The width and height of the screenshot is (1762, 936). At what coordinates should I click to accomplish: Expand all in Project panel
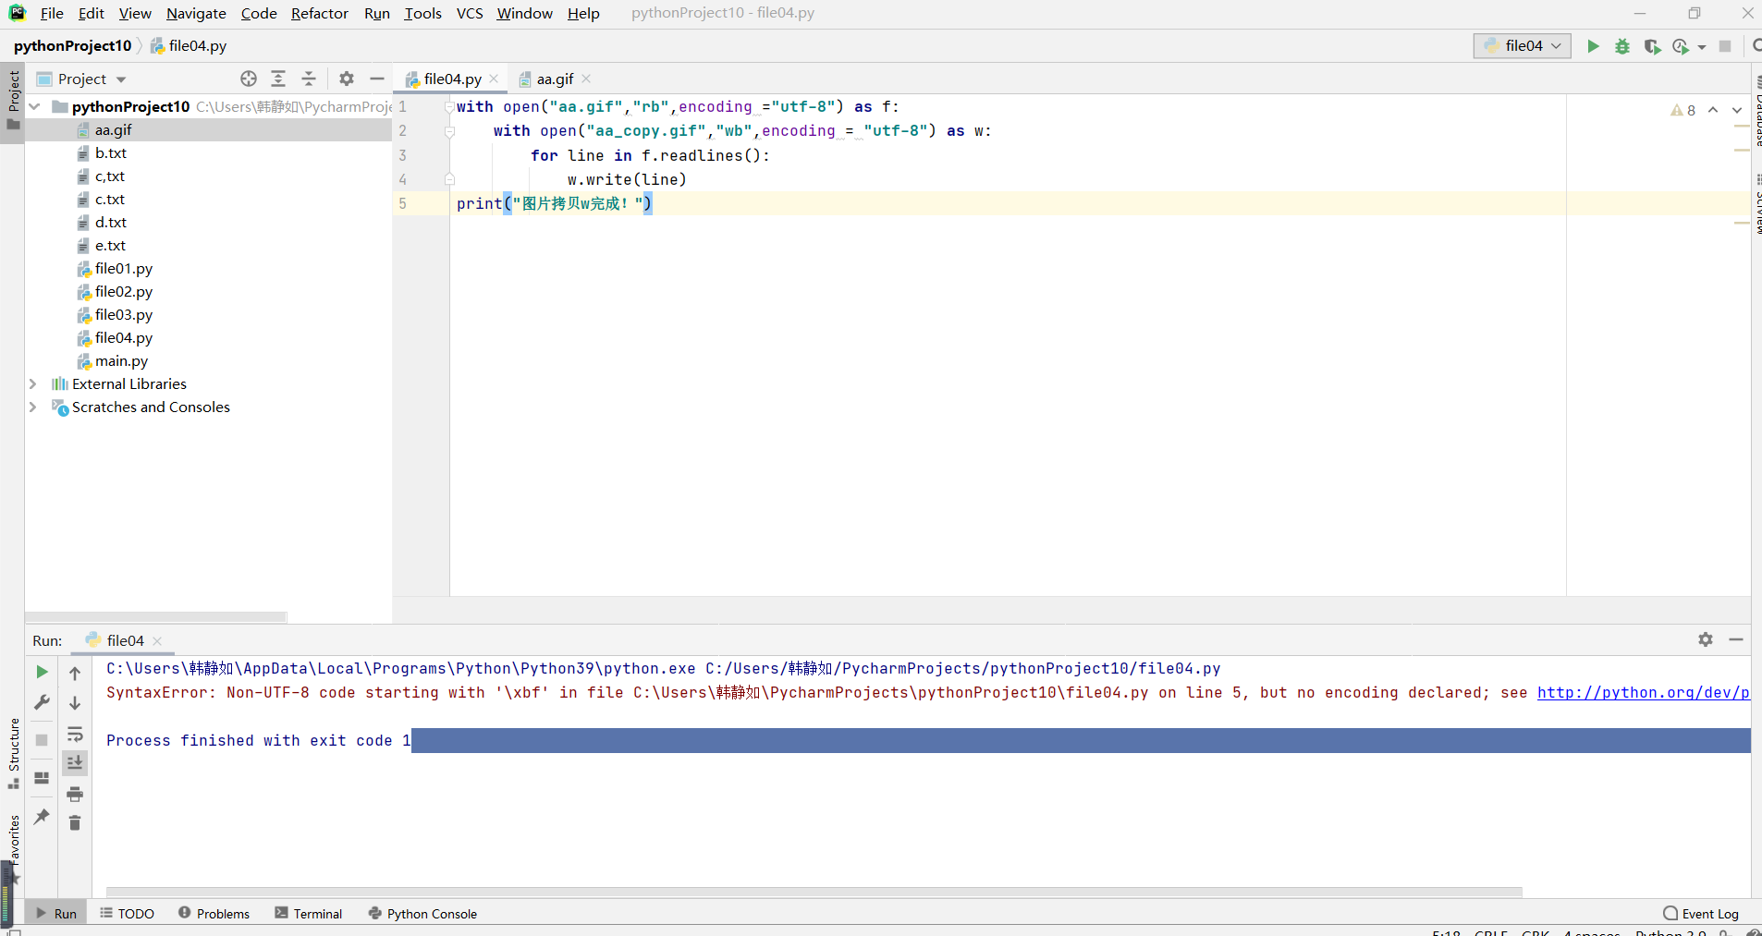278,79
